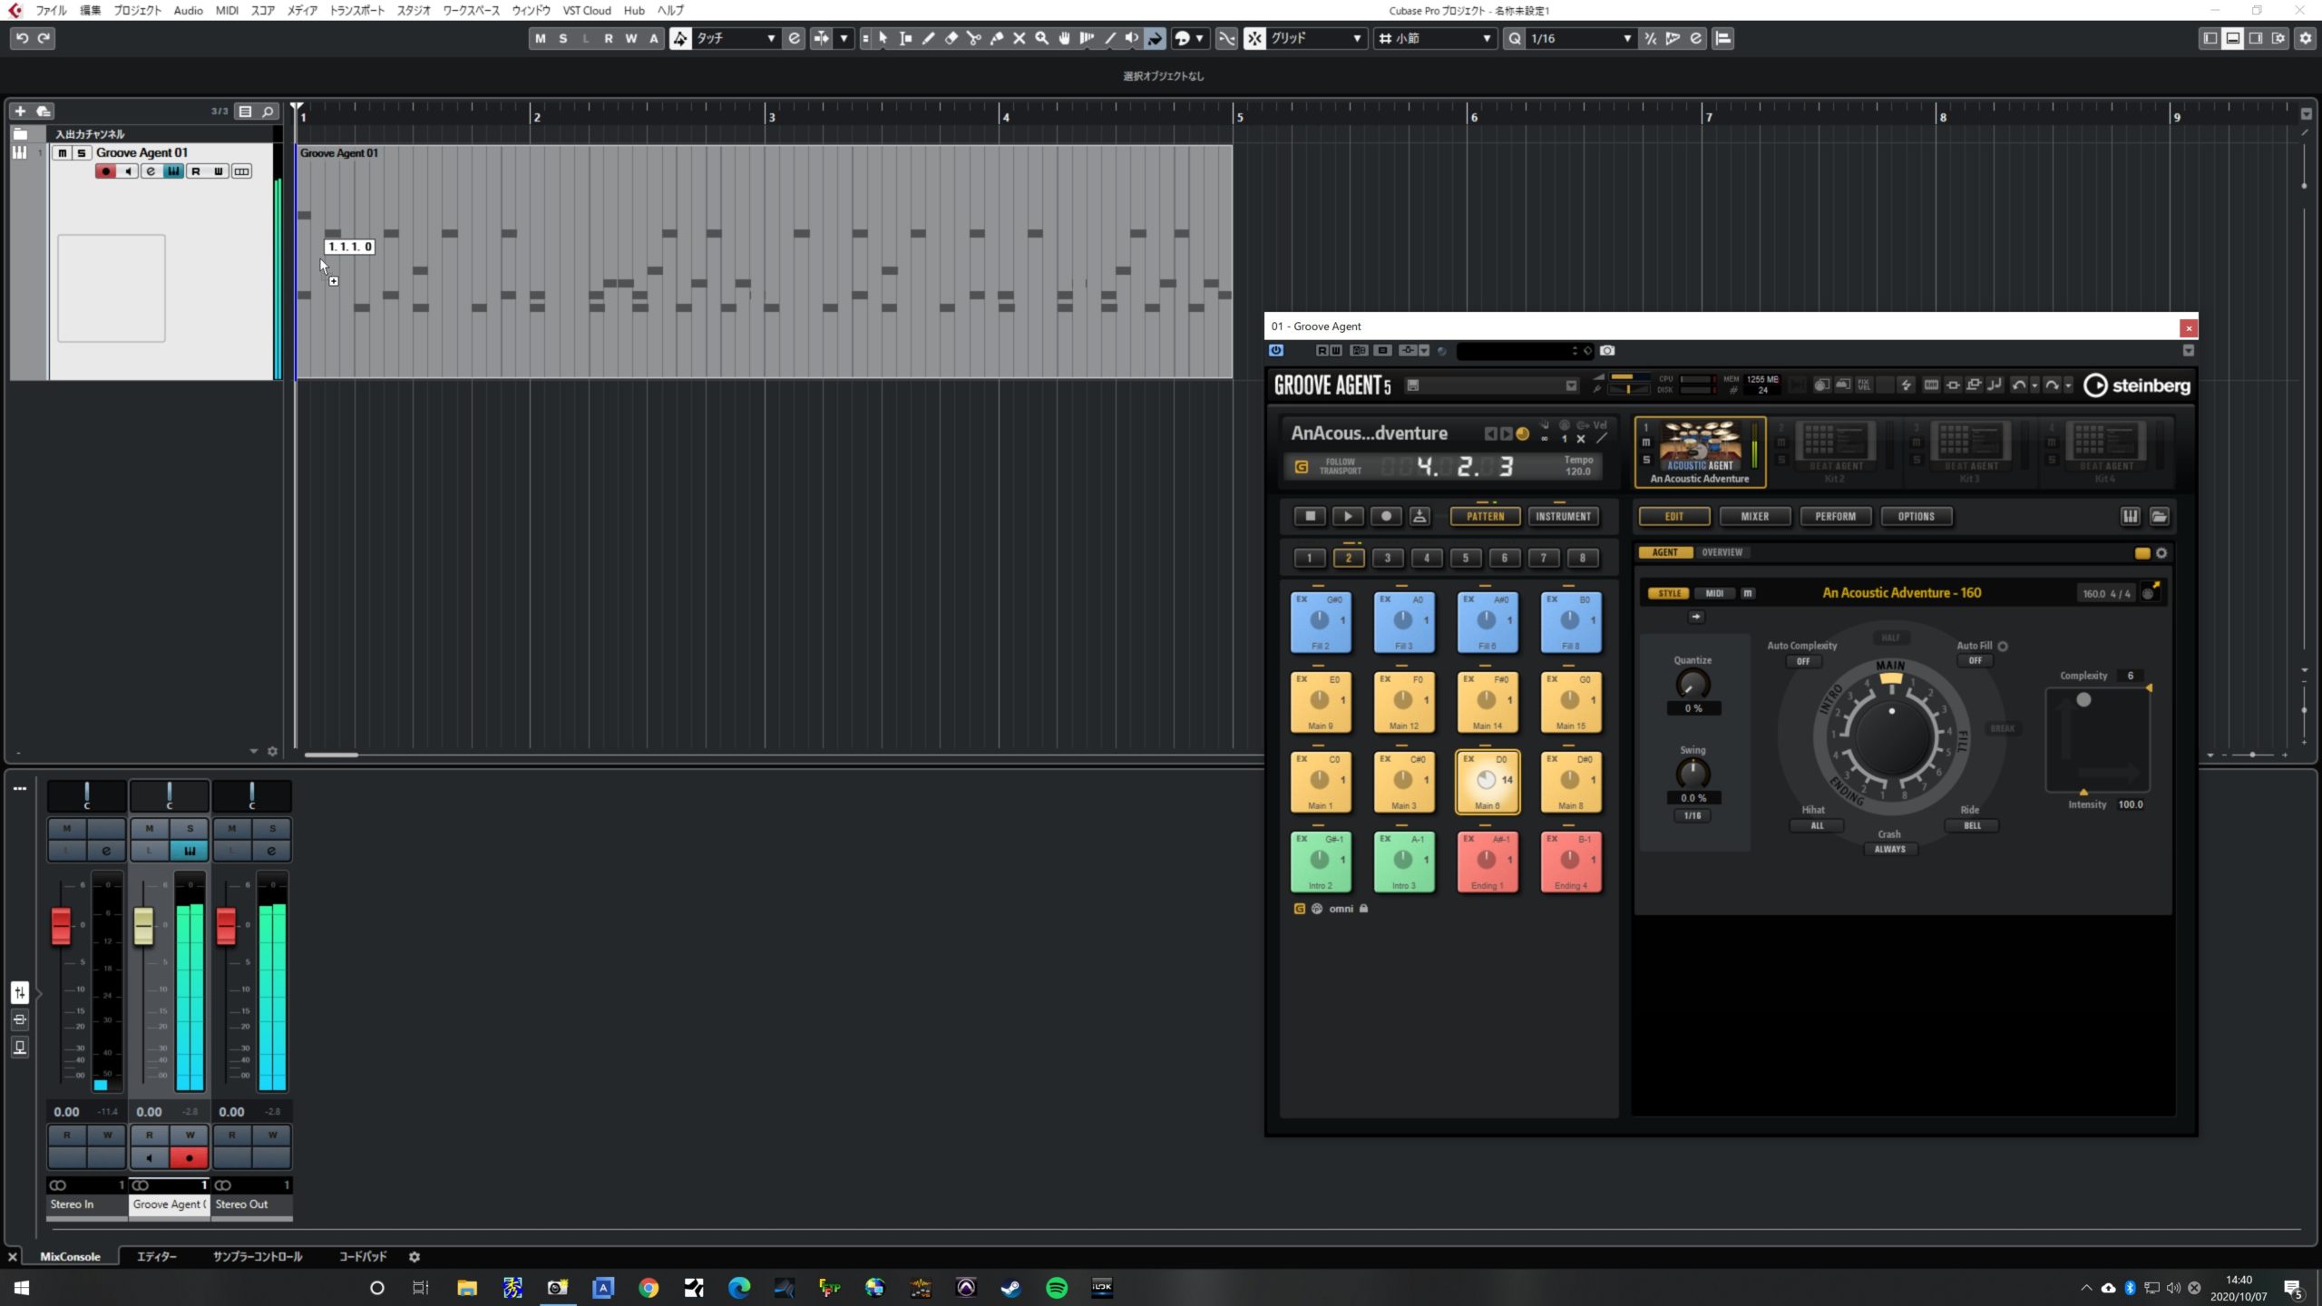Image resolution: width=2322 pixels, height=1306 pixels.
Task: Trigger the Main 9 pattern pad
Action: click(1321, 701)
